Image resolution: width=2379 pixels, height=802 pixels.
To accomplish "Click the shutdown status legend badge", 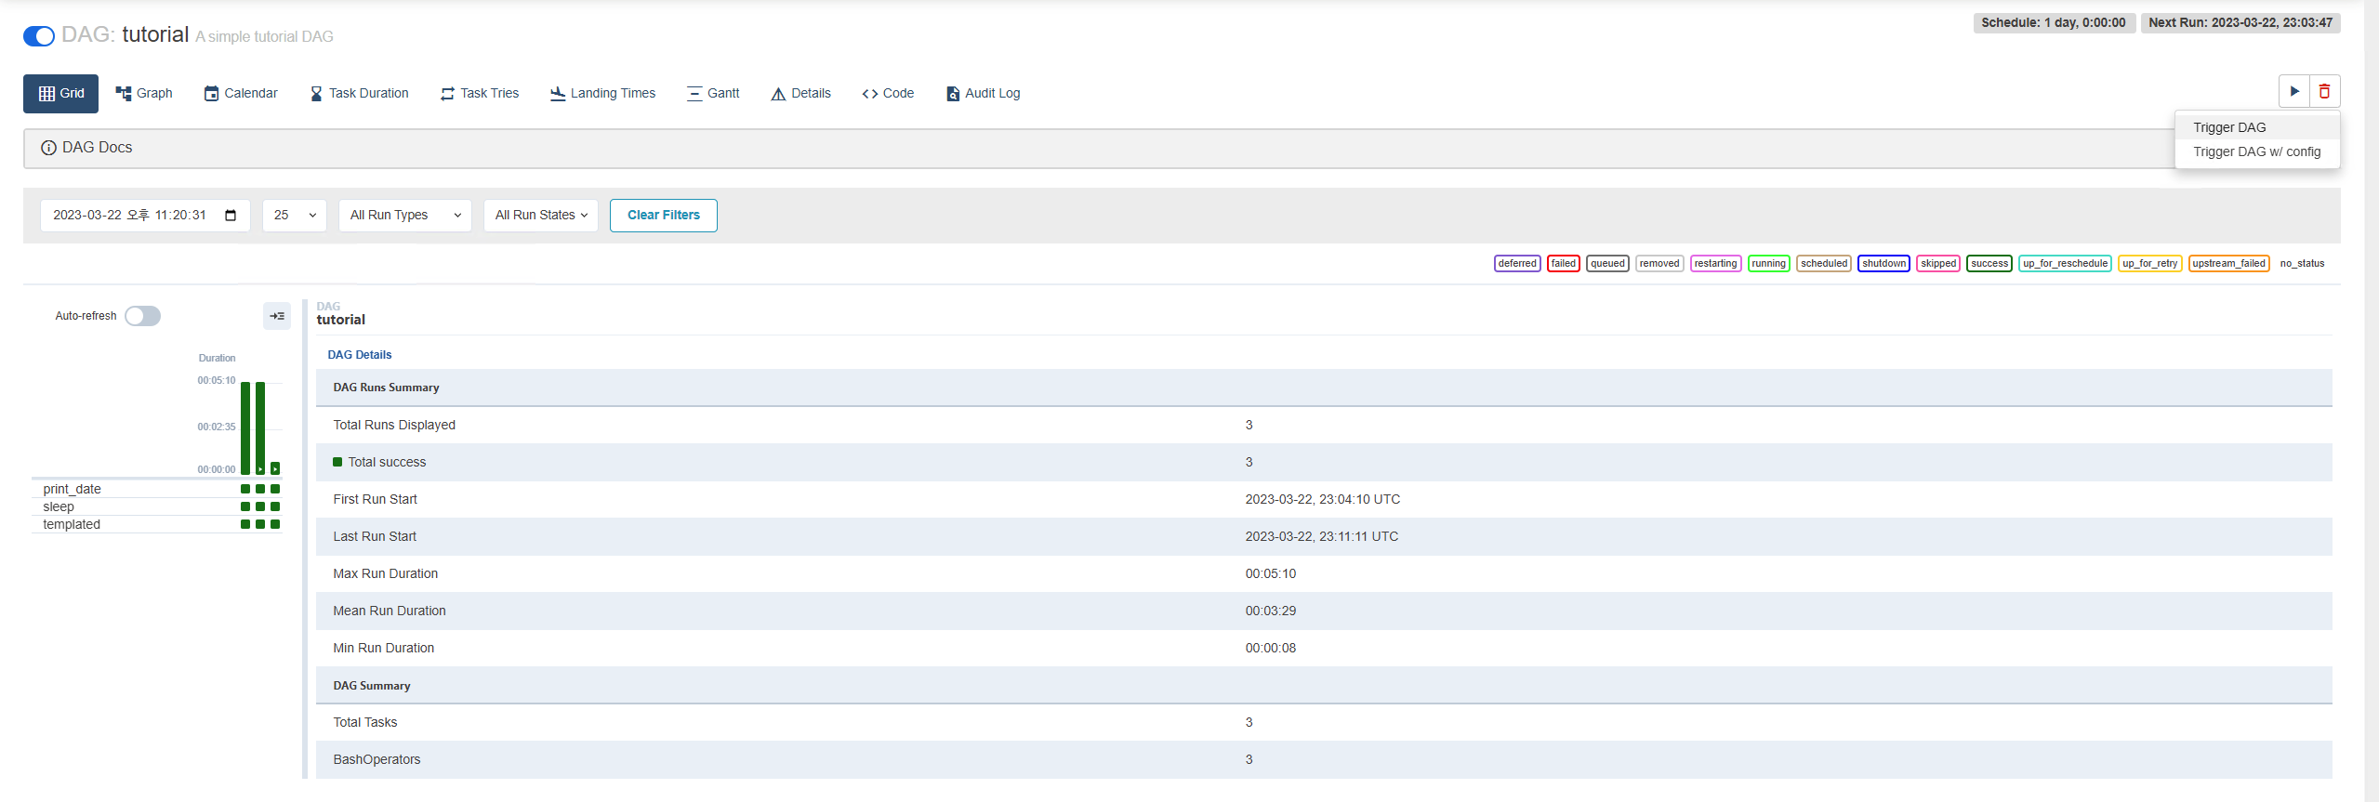I will (1883, 264).
